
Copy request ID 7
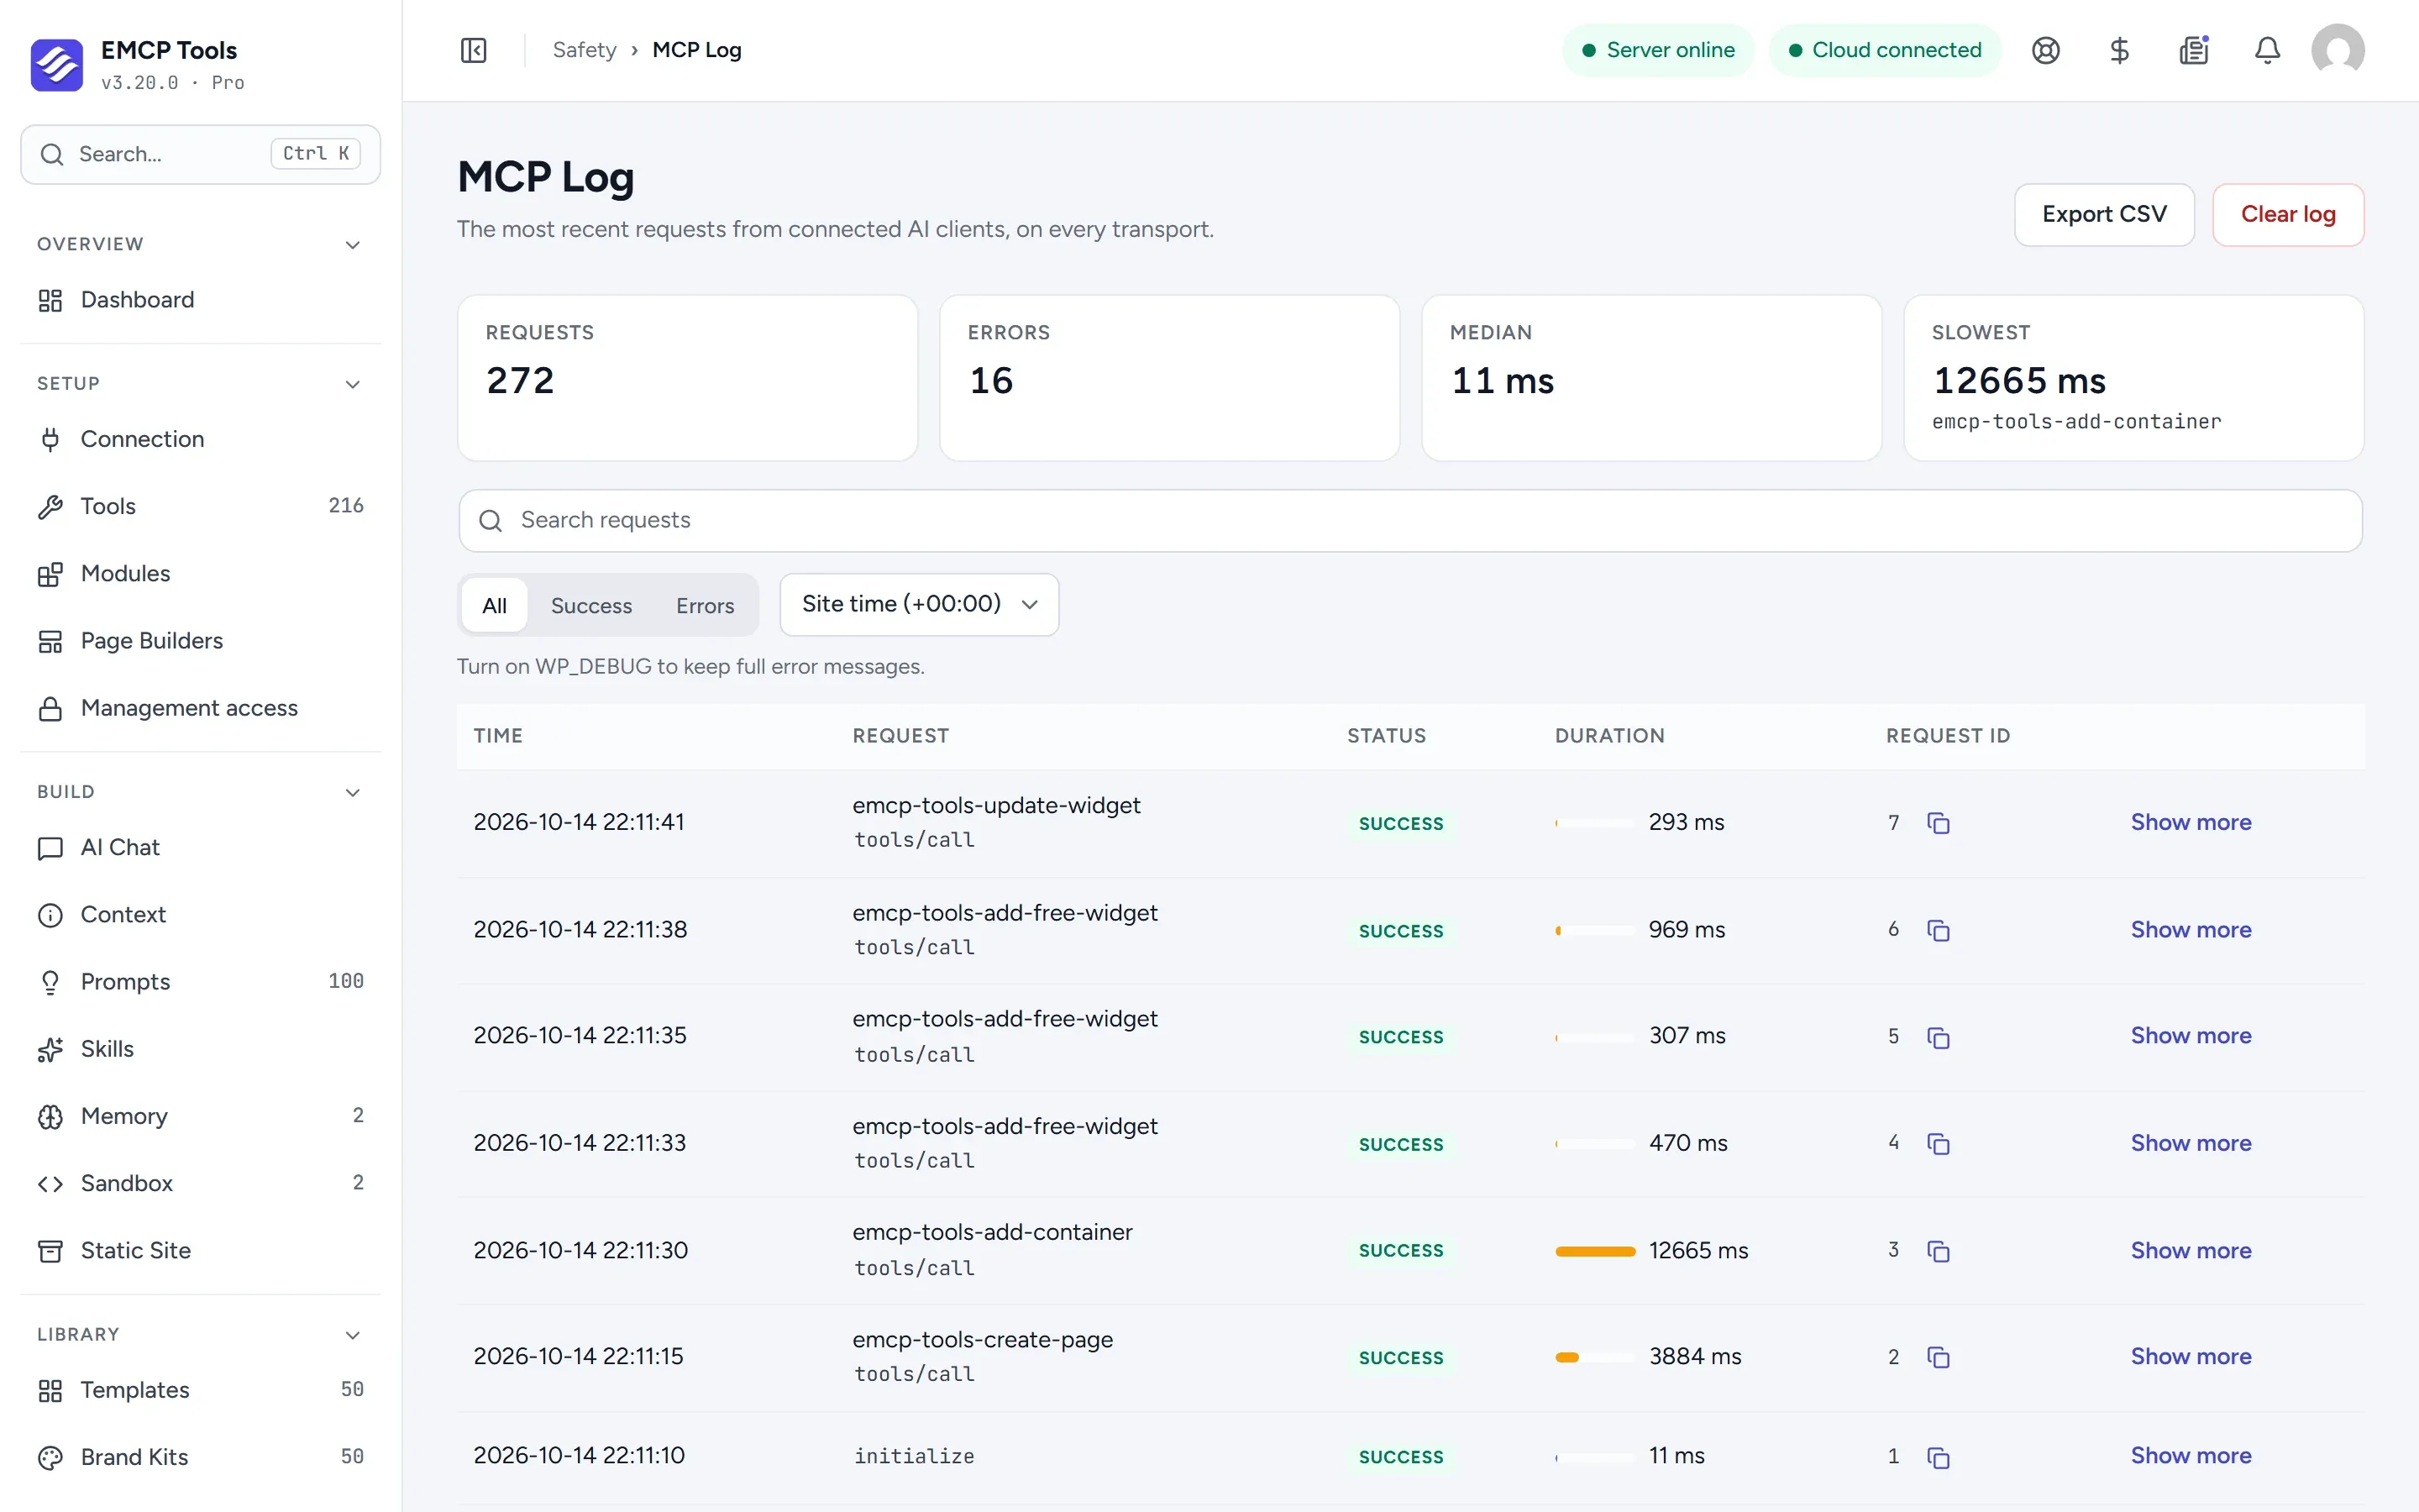pyautogui.click(x=1939, y=823)
